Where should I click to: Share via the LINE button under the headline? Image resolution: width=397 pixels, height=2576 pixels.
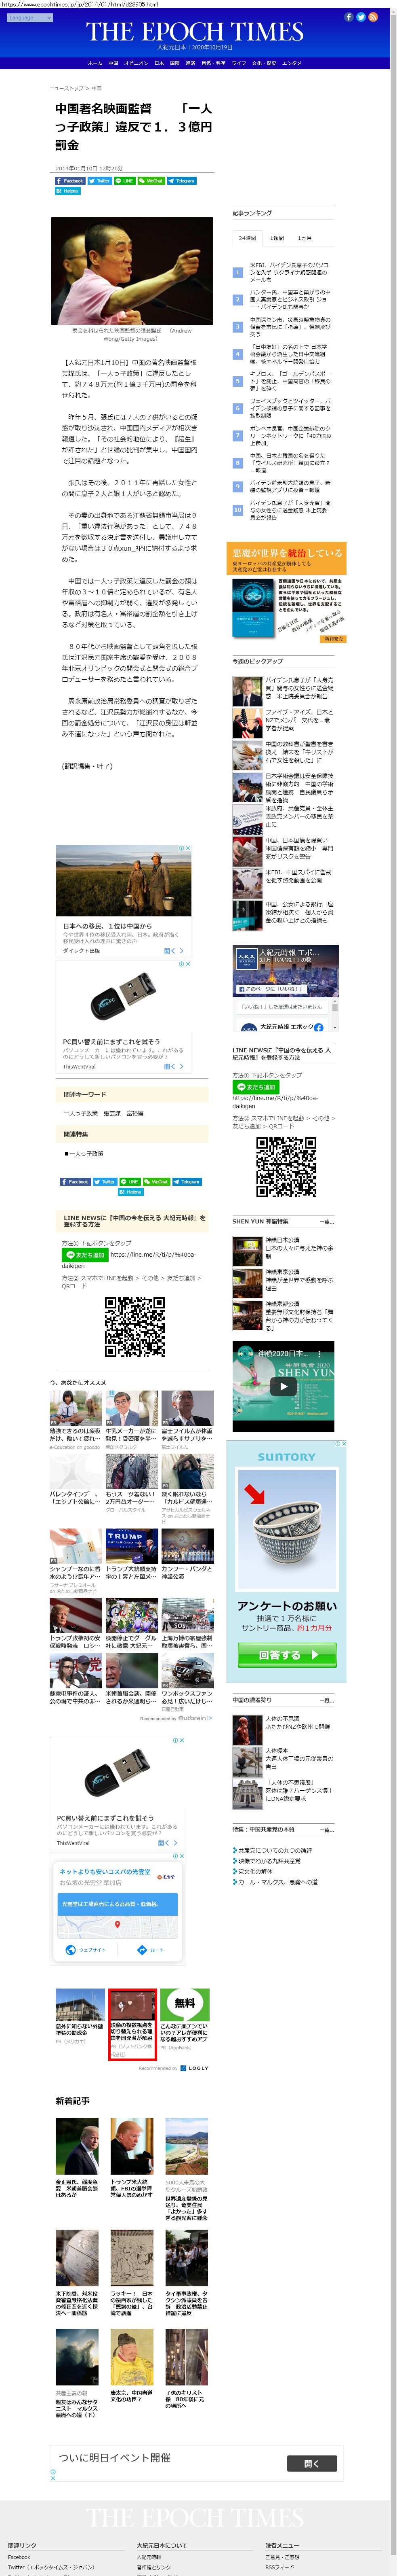pos(126,181)
